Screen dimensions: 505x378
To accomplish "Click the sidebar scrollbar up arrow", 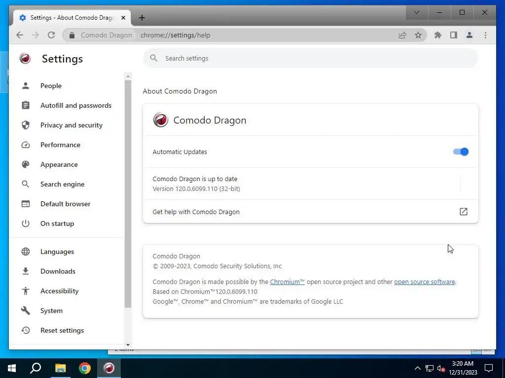I will (x=128, y=76).
